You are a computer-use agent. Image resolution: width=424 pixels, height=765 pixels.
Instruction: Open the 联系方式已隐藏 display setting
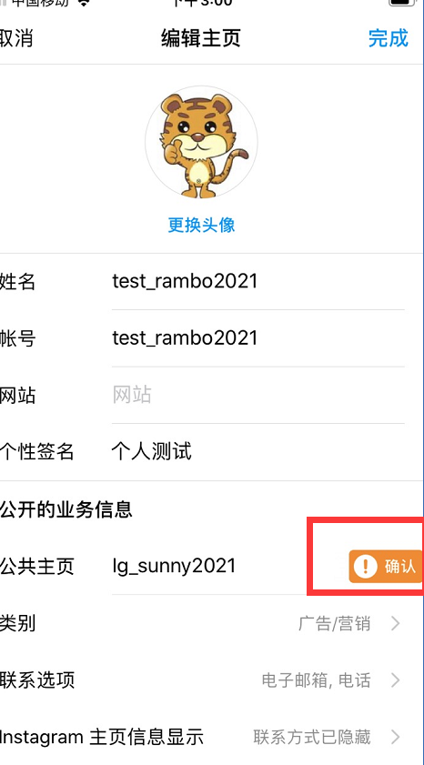[312, 736]
